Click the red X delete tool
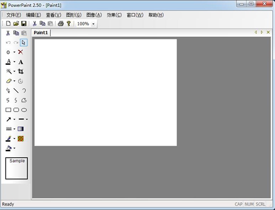 [20, 52]
